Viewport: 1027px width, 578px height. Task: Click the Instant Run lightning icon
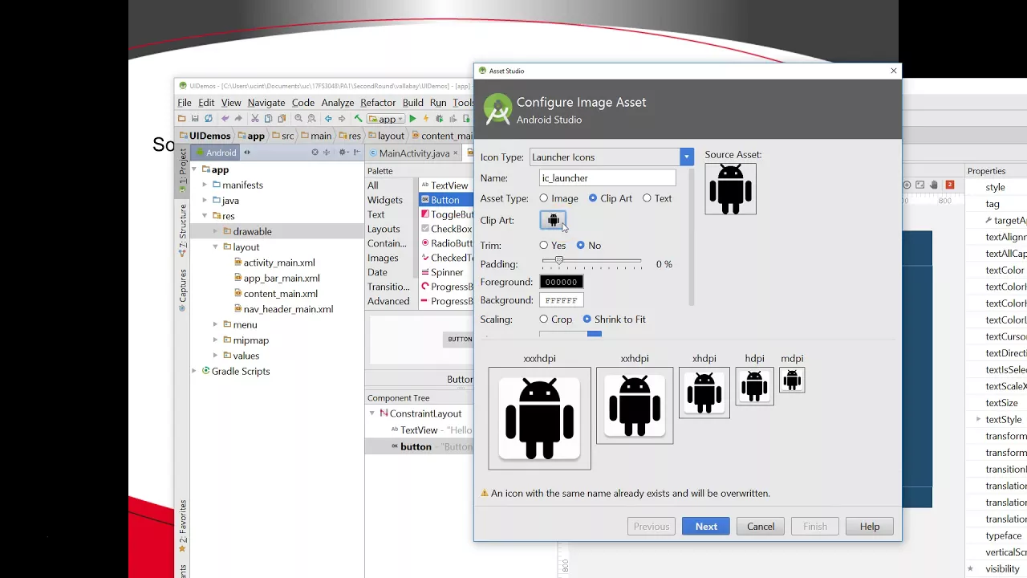coord(426,119)
